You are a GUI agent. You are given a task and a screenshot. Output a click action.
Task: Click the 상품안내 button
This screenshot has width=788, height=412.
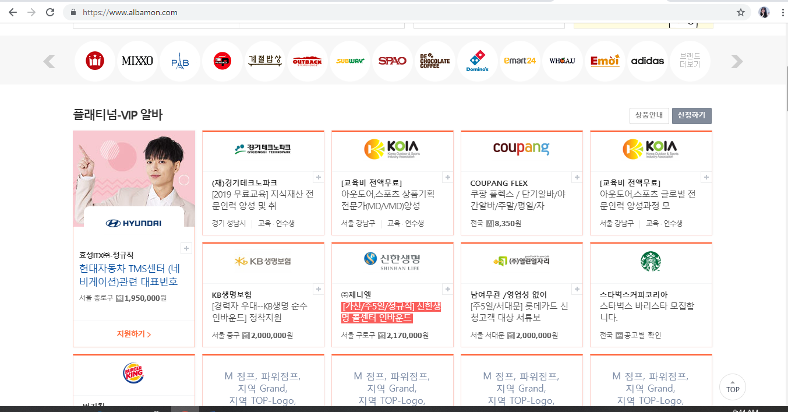pyautogui.click(x=649, y=116)
